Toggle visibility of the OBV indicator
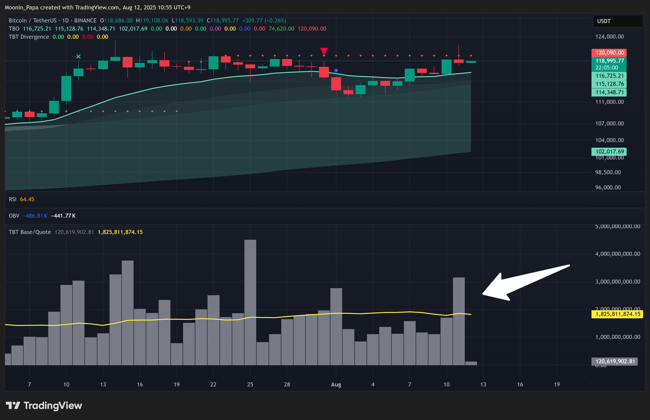Screen dimensions: 650x420 click(x=14, y=216)
